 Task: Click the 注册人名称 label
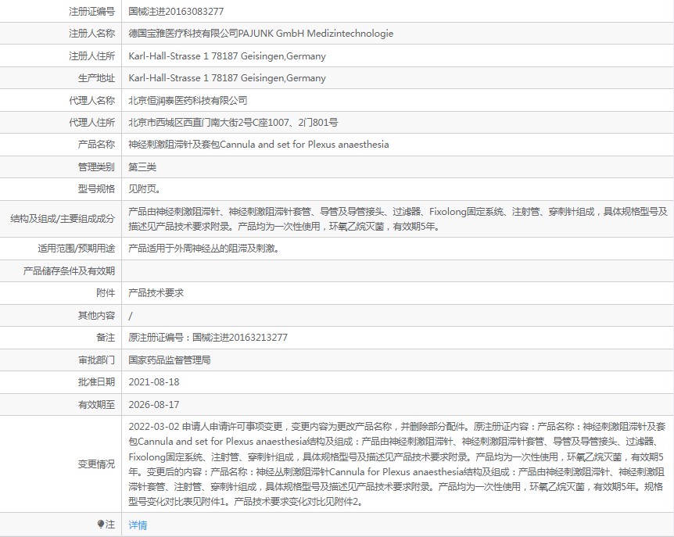tap(92, 34)
